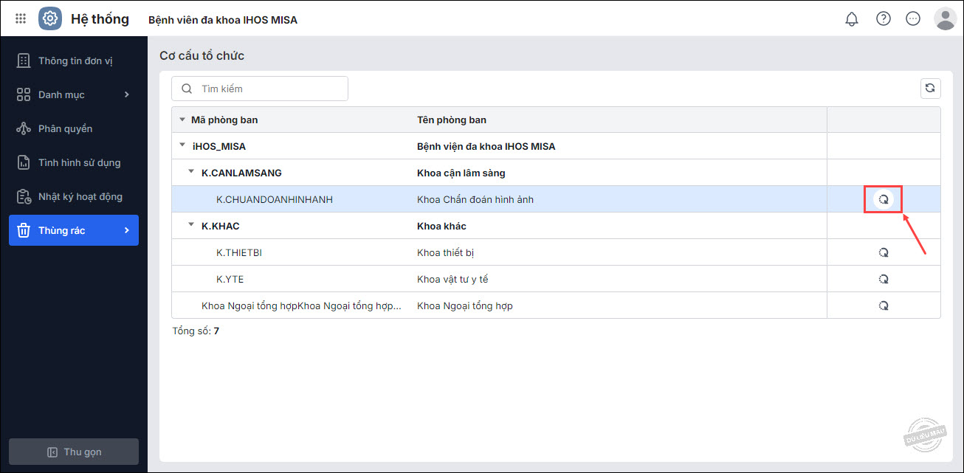Click Bệnh viện đa khoa IHOS MISA header name

tap(223, 20)
